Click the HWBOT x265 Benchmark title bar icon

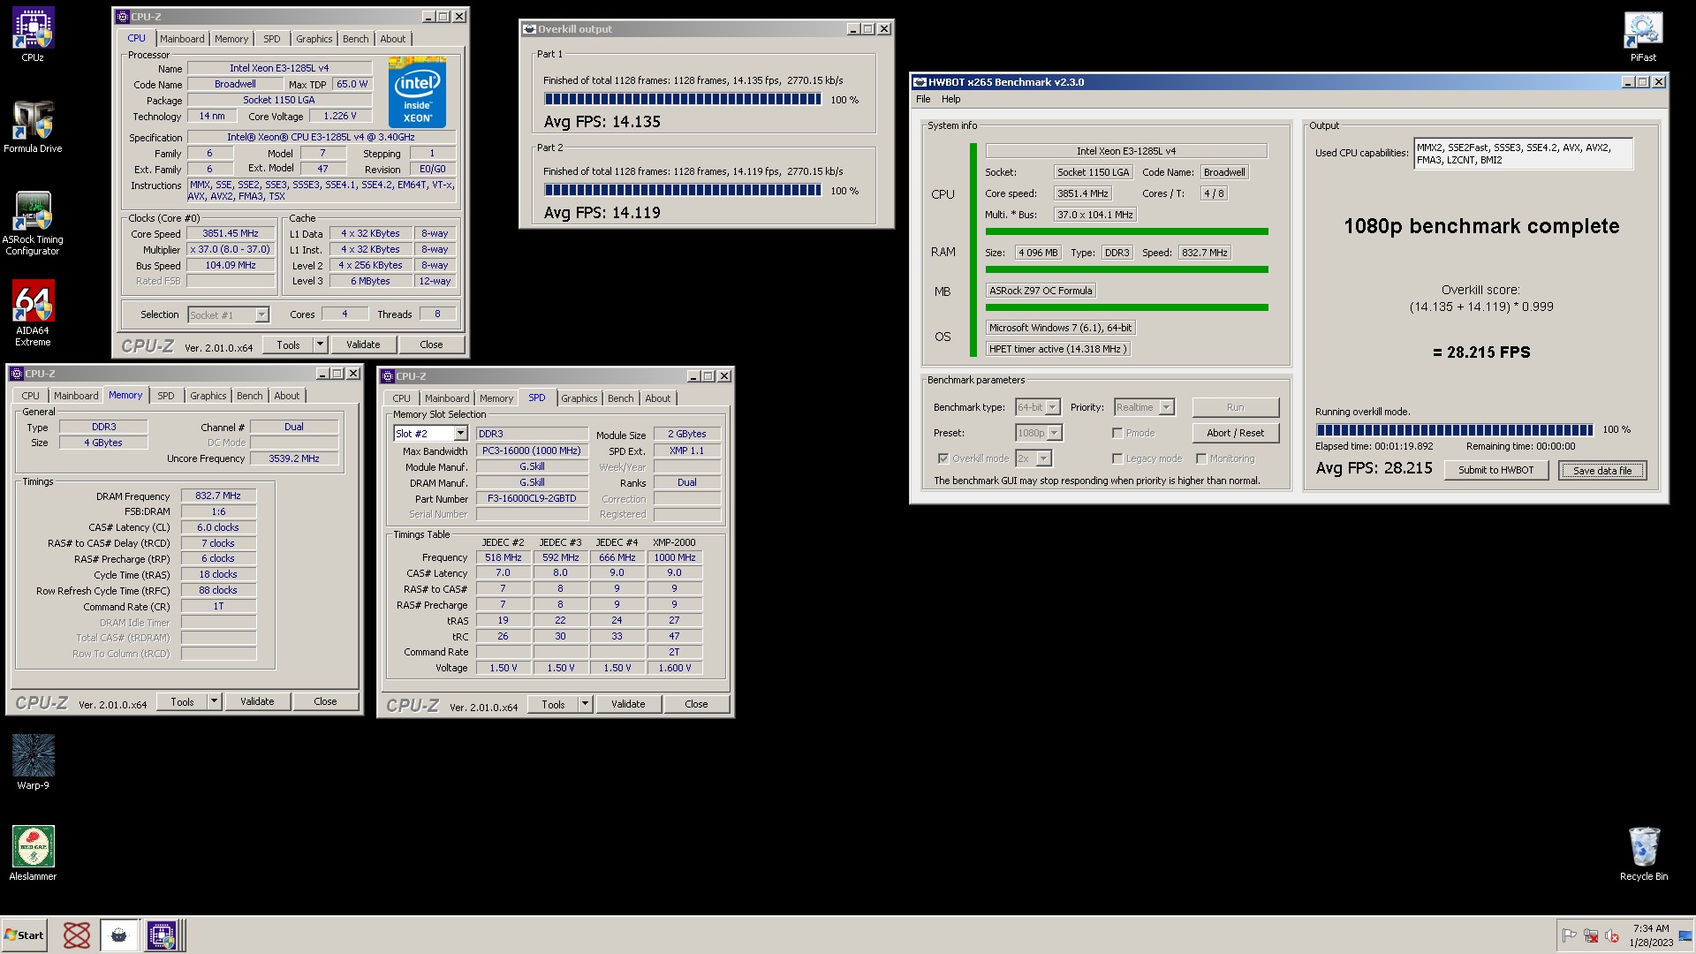pyautogui.click(x=920, y=82)
